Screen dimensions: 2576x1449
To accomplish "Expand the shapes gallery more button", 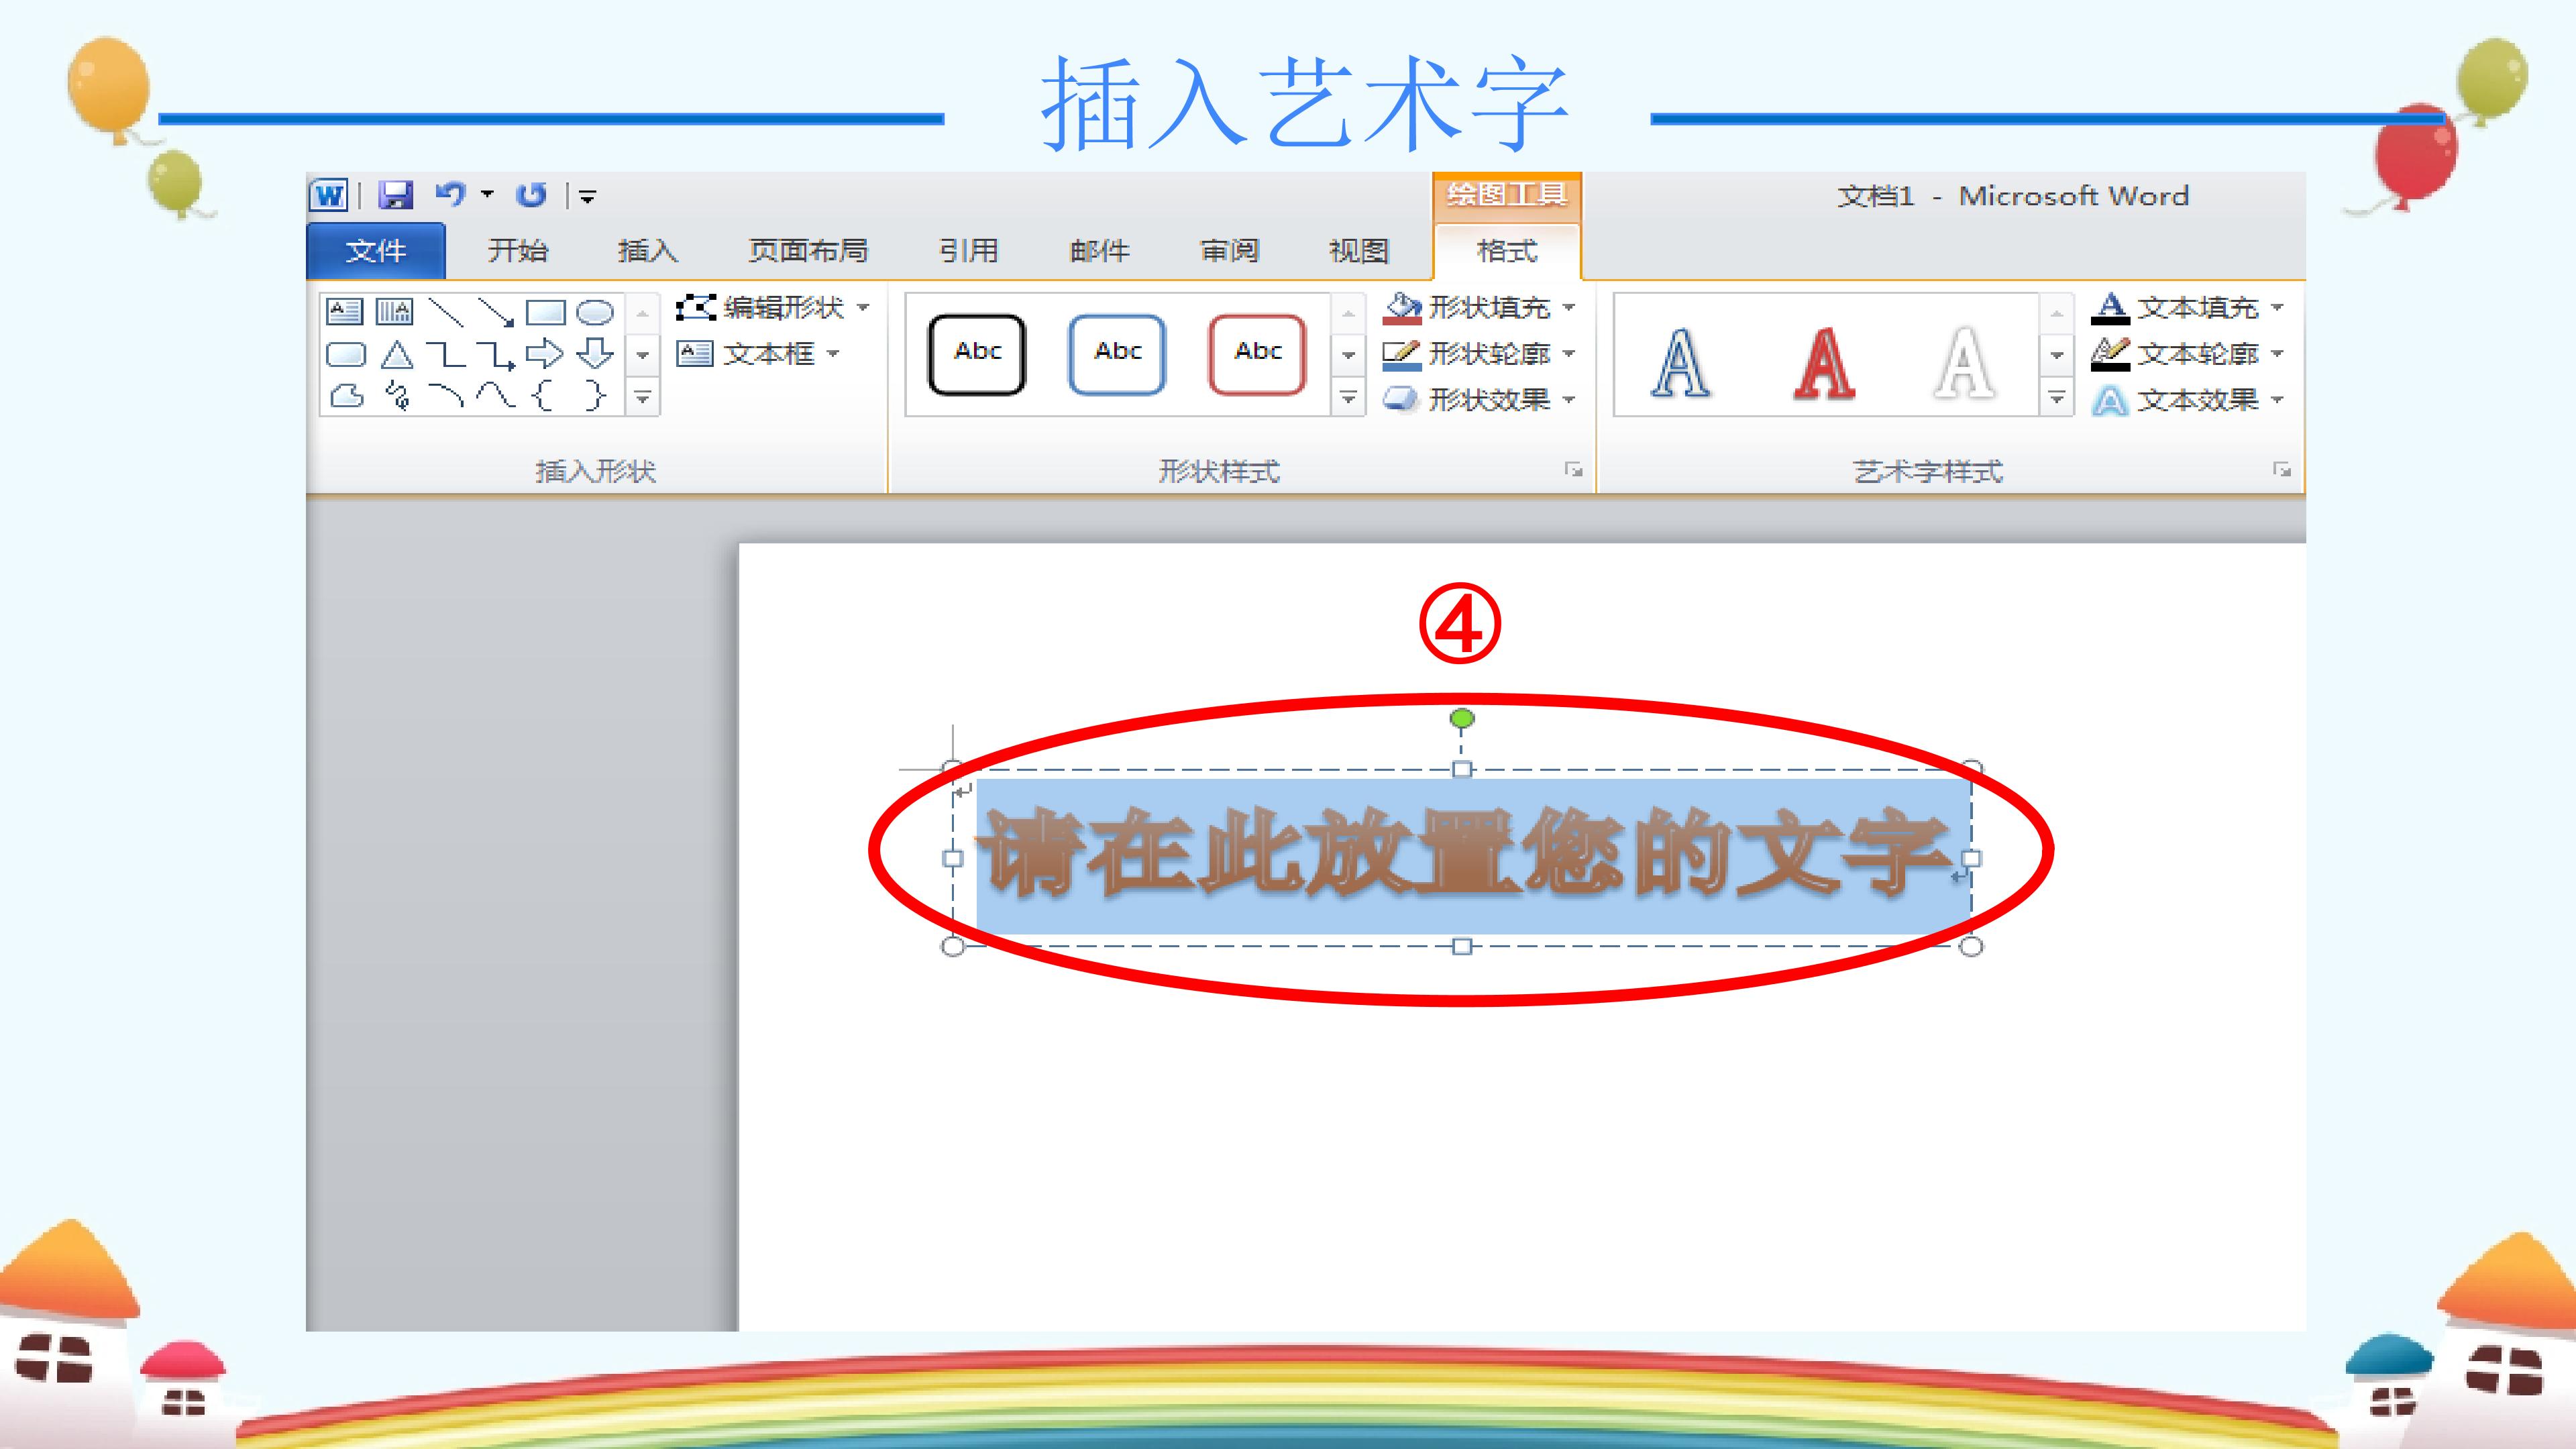I will point(643,398).
